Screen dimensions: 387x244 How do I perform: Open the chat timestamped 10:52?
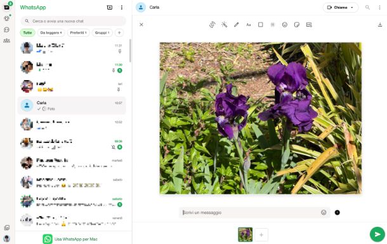[x=72, y=125]
